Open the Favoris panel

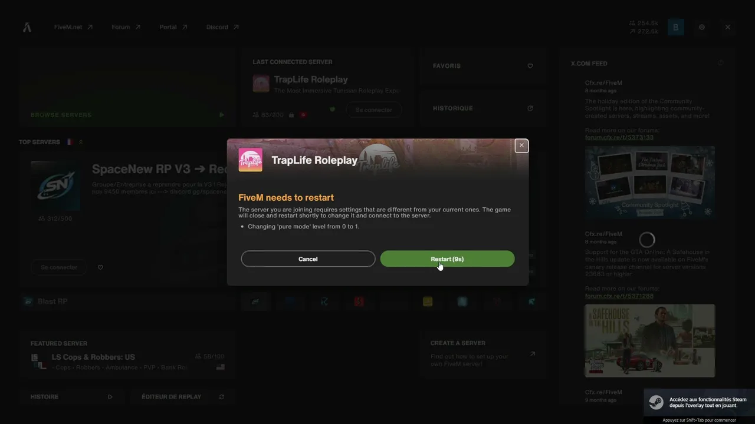[x=483, y=66]
